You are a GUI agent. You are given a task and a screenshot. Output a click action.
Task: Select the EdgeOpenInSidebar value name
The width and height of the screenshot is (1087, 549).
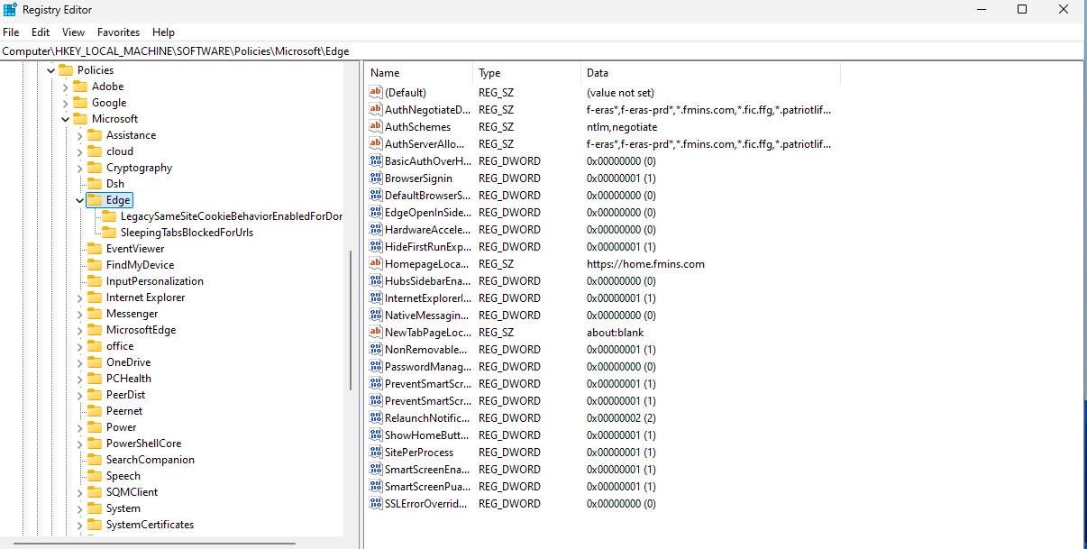[x=427, y=213]
